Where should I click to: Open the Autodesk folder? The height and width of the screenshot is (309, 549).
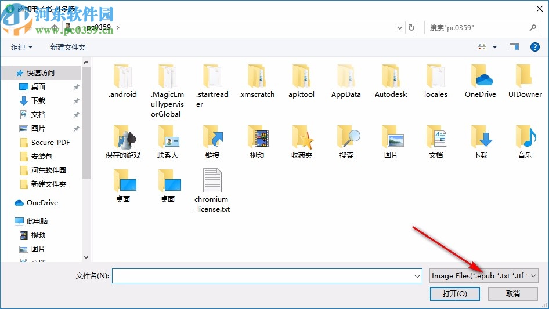[391, 81]
